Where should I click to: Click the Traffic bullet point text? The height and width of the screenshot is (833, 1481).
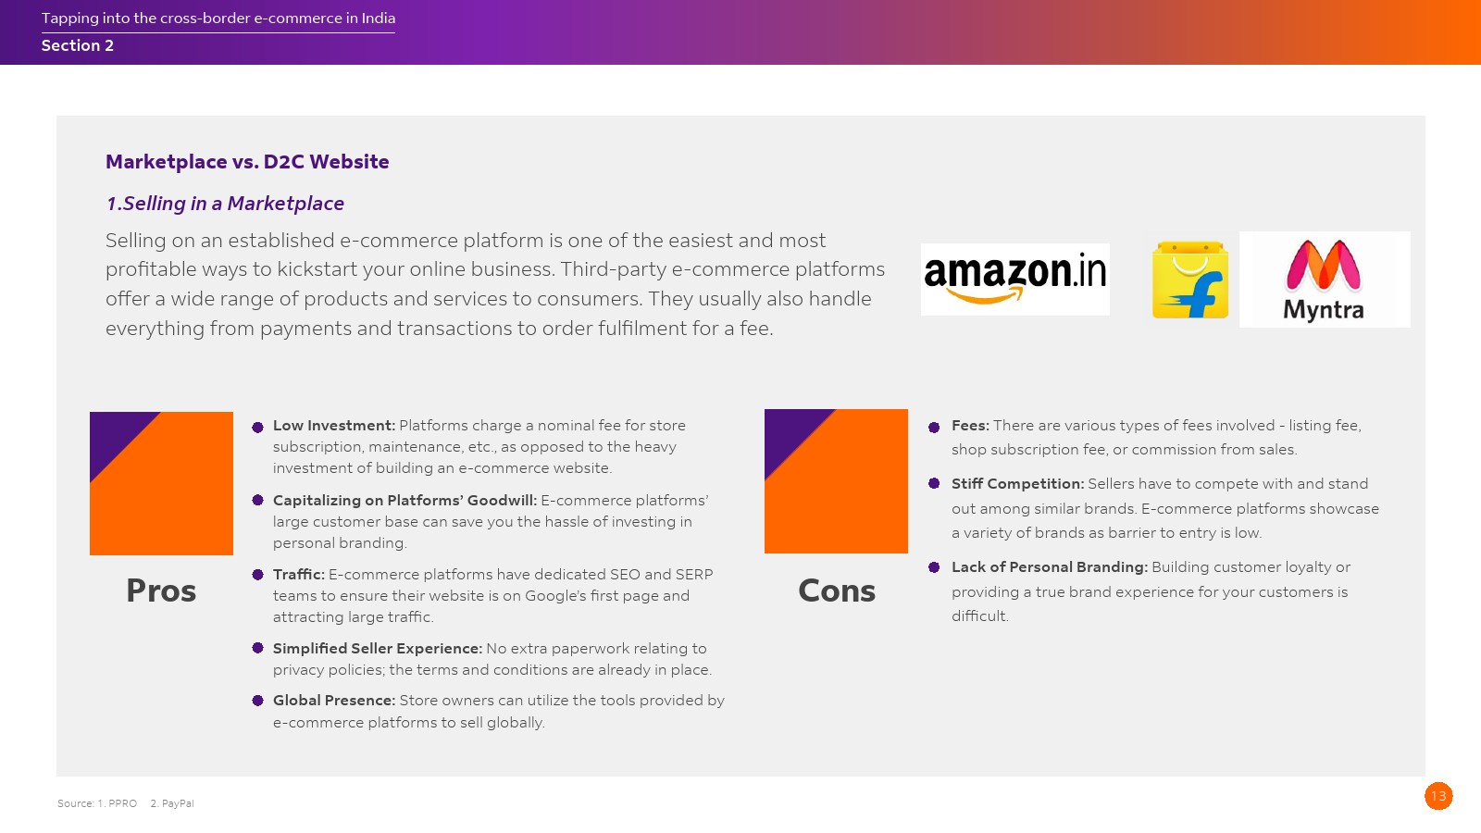pyautogui.click(x=492, y=595)
